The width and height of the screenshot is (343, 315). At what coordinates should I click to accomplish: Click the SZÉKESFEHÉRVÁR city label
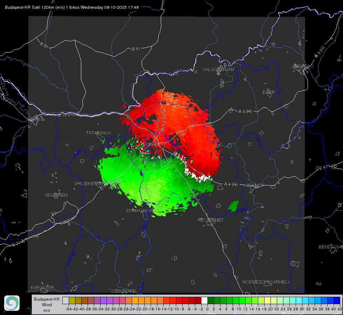[x=101, y=184]
